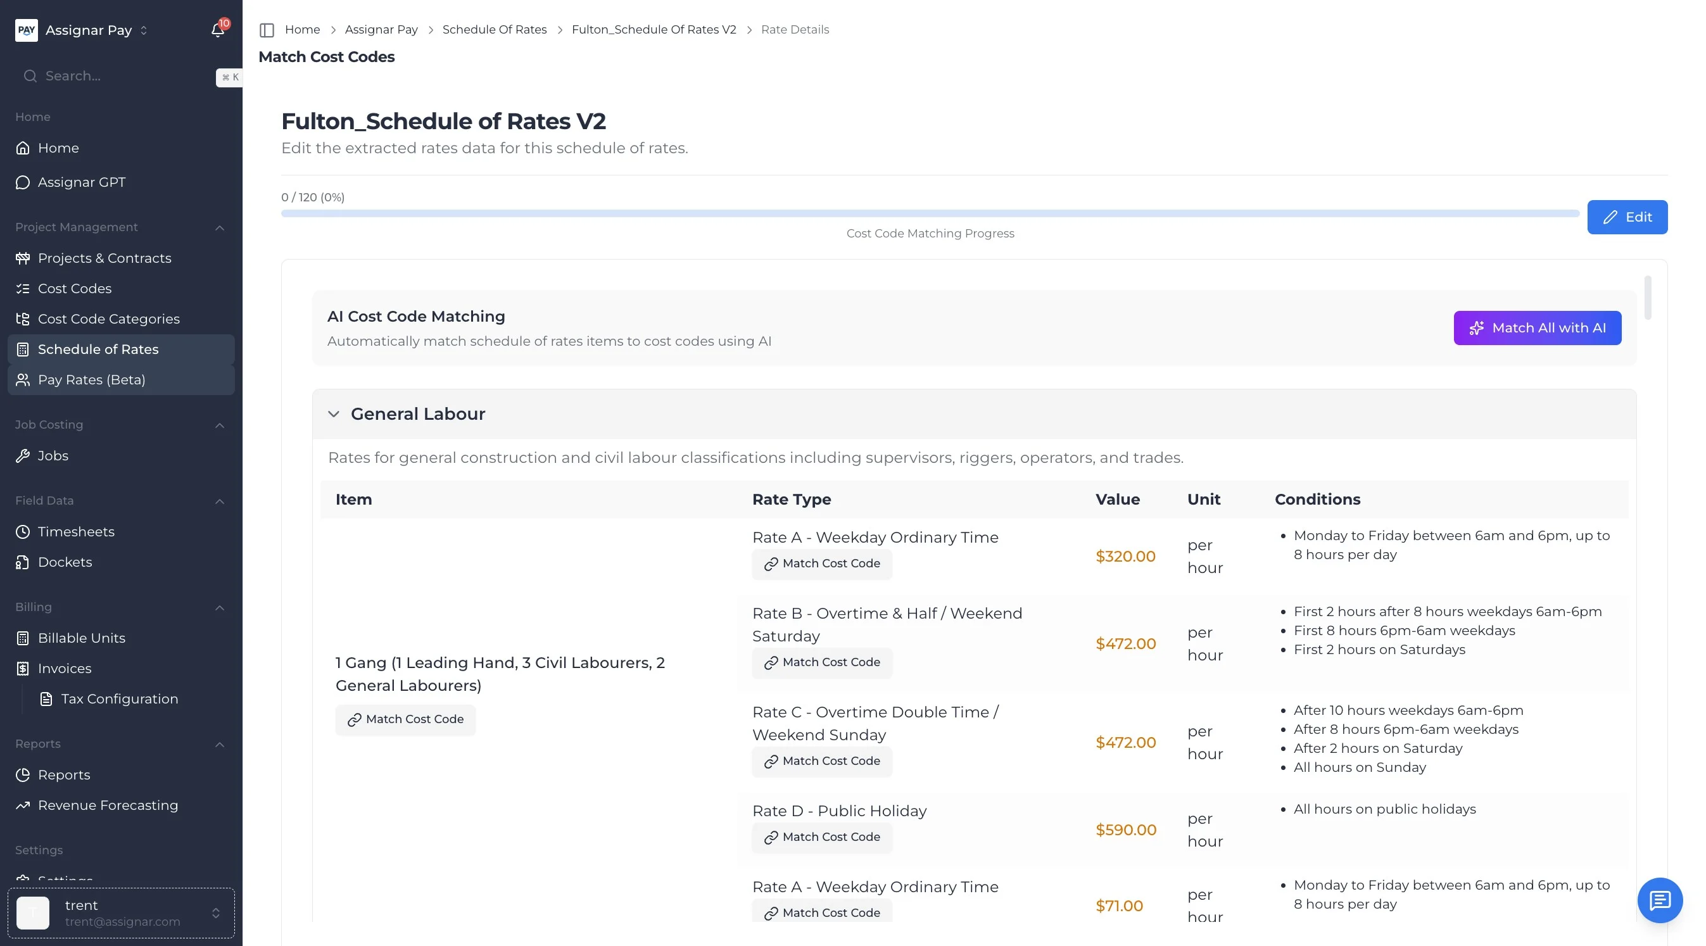Collapse the General Labour section
Image resolution: width=1706 pixels, height=946 pixels.
pyautogui.click(x=334, y=414)
